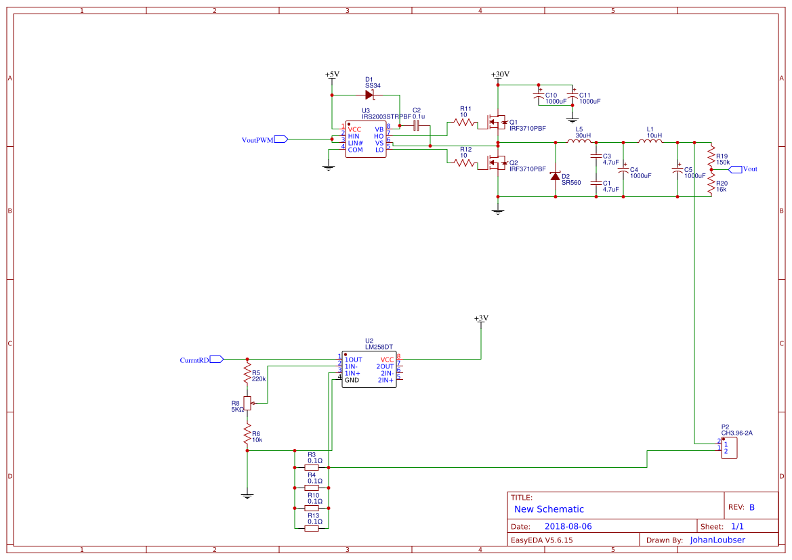The image size is (792, 560).
Task: Click the VoutPWM net port flag
Action: [x=265, y=139]
